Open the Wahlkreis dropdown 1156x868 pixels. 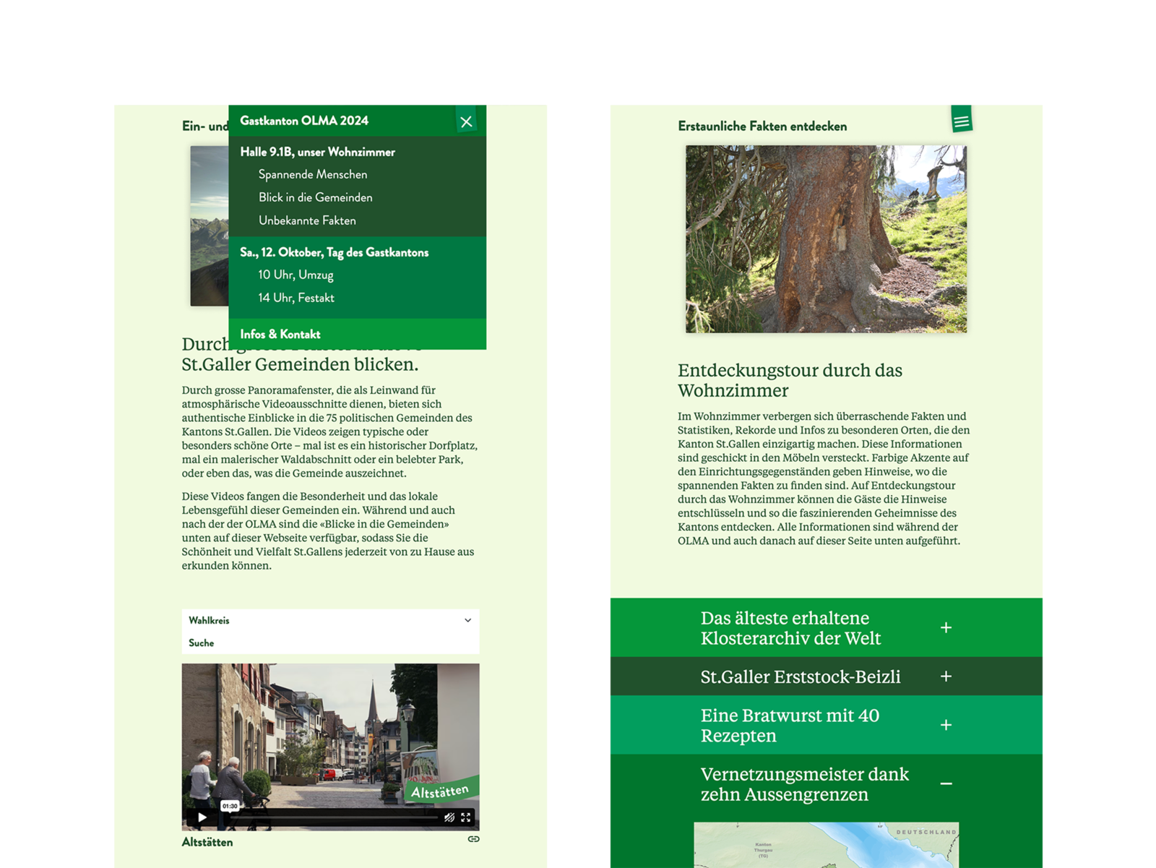pyautogui.click(x=329, y=620)
